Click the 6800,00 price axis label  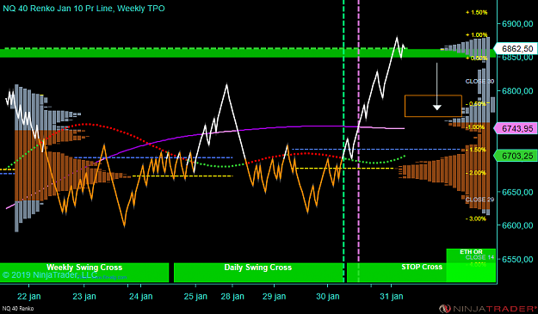click(517, 91)
